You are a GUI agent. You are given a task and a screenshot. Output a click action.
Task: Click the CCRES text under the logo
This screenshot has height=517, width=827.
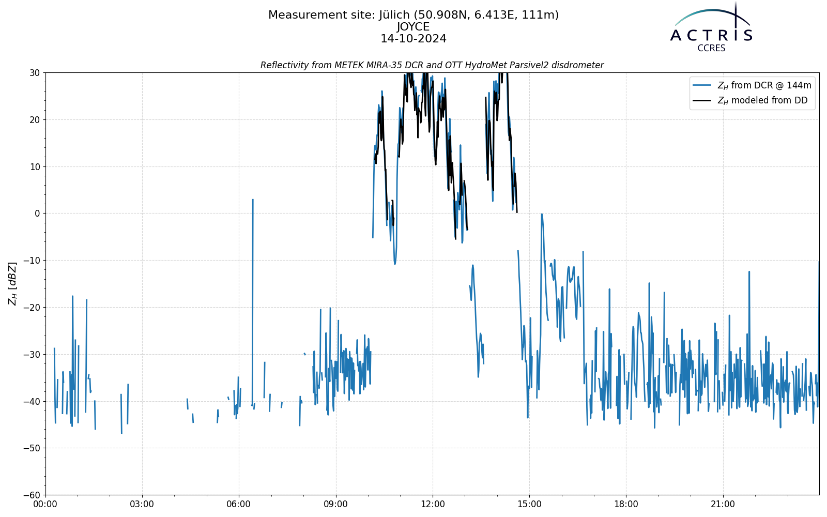point(711,48)
